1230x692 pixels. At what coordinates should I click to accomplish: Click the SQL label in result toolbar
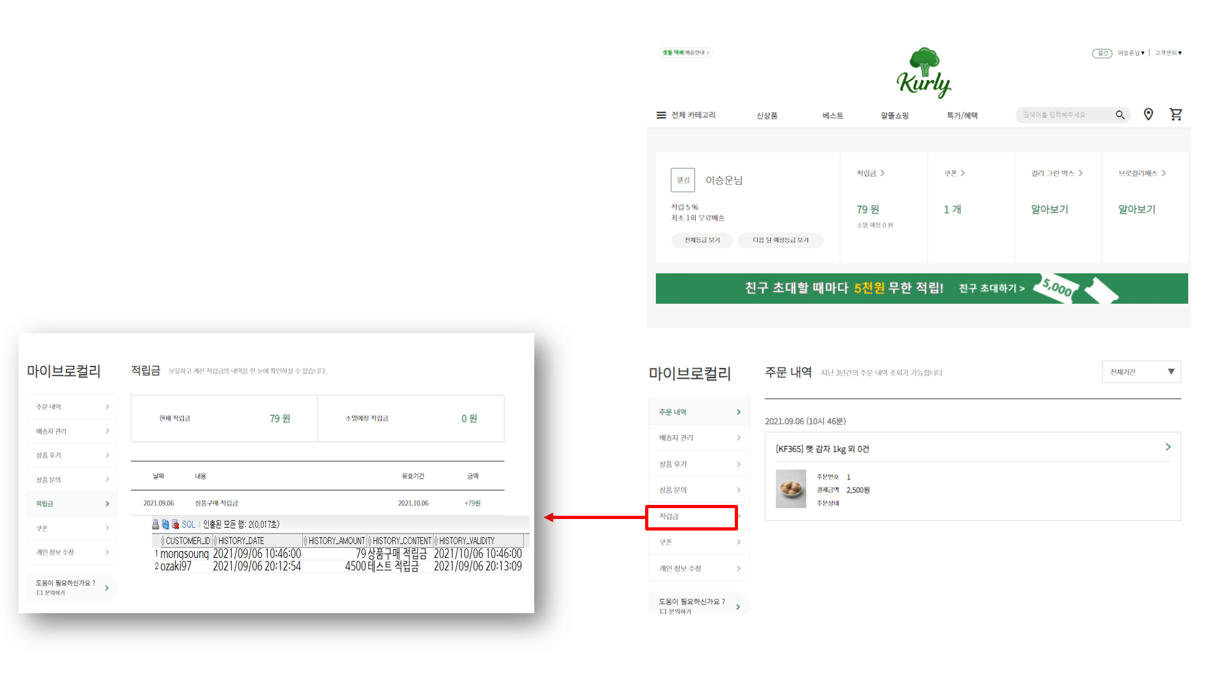point(188,524)
